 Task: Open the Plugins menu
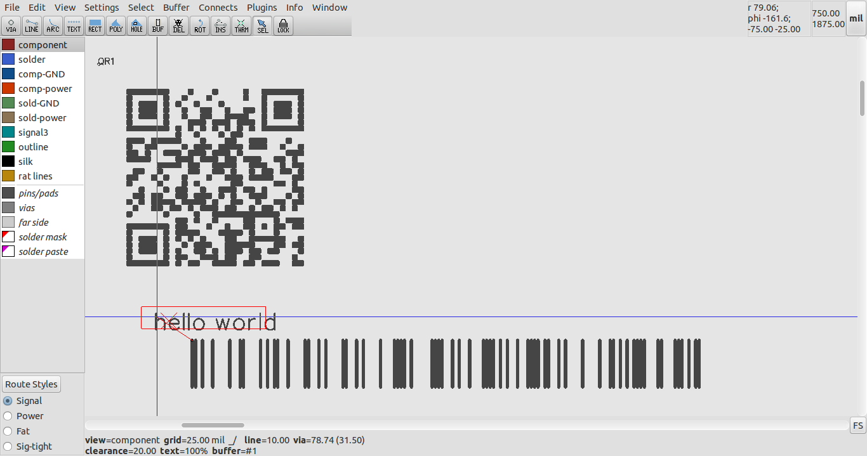(261, 7)
